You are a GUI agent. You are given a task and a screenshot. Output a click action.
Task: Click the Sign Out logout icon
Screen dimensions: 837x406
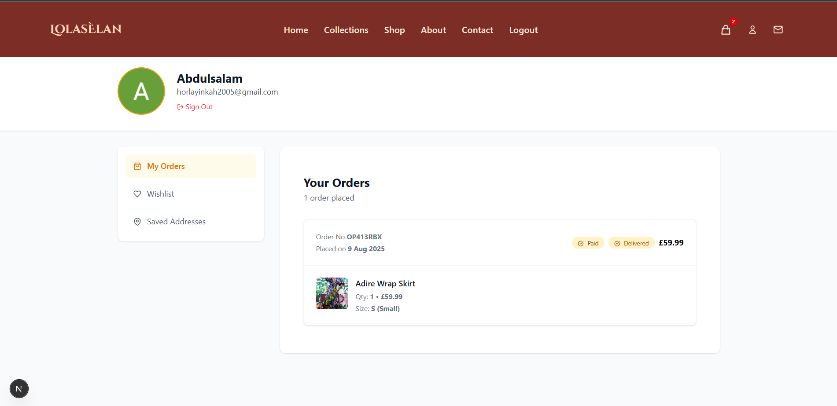(x=180, y=106)
